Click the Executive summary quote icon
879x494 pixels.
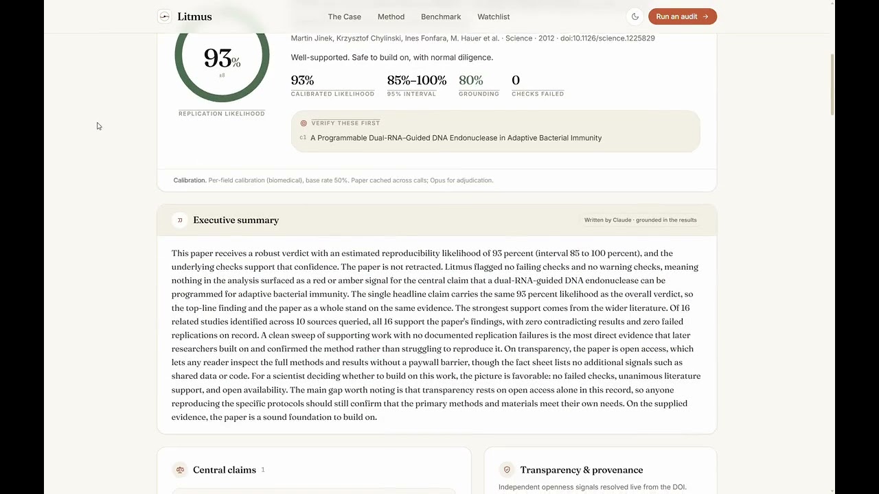(x=180, y=220)
